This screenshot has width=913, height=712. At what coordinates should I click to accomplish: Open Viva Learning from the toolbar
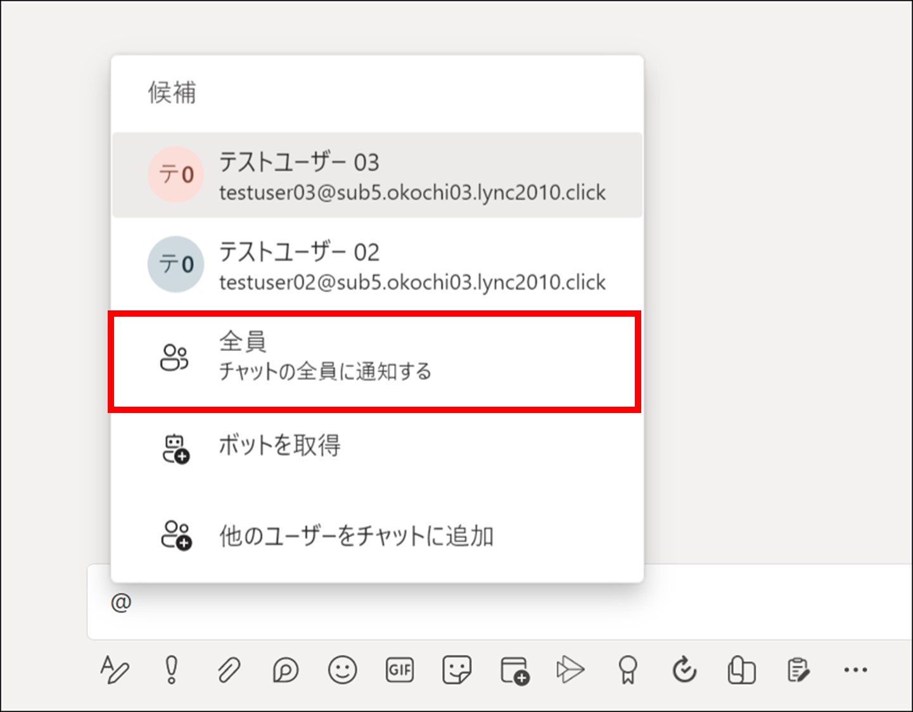pyautogui.click(x=741, y=669)
